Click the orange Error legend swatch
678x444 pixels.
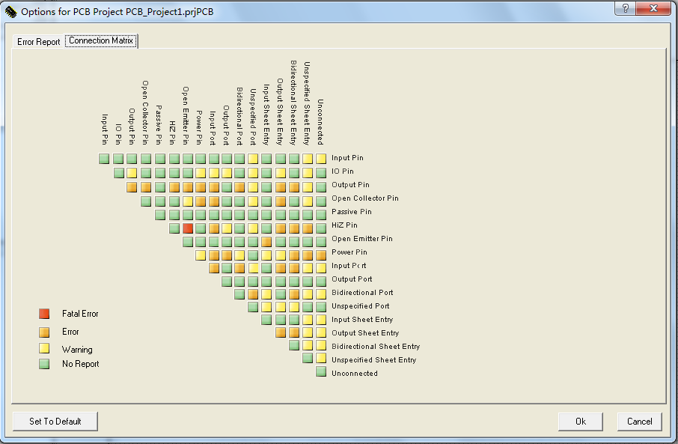point(44,332)
